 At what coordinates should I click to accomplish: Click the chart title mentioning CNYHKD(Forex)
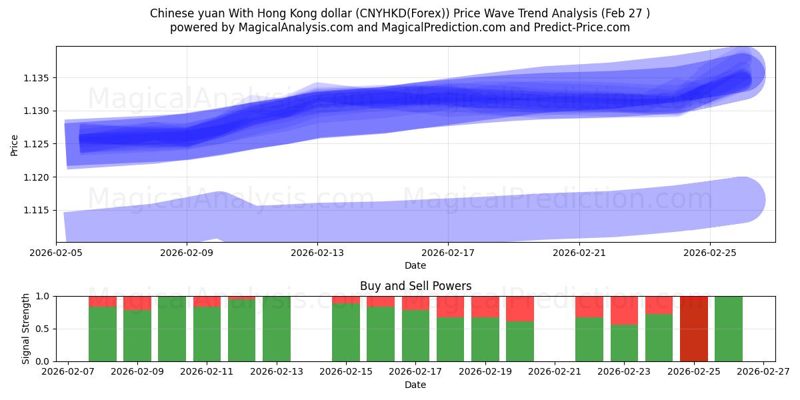pyautogui.click(x=400, y=13)
